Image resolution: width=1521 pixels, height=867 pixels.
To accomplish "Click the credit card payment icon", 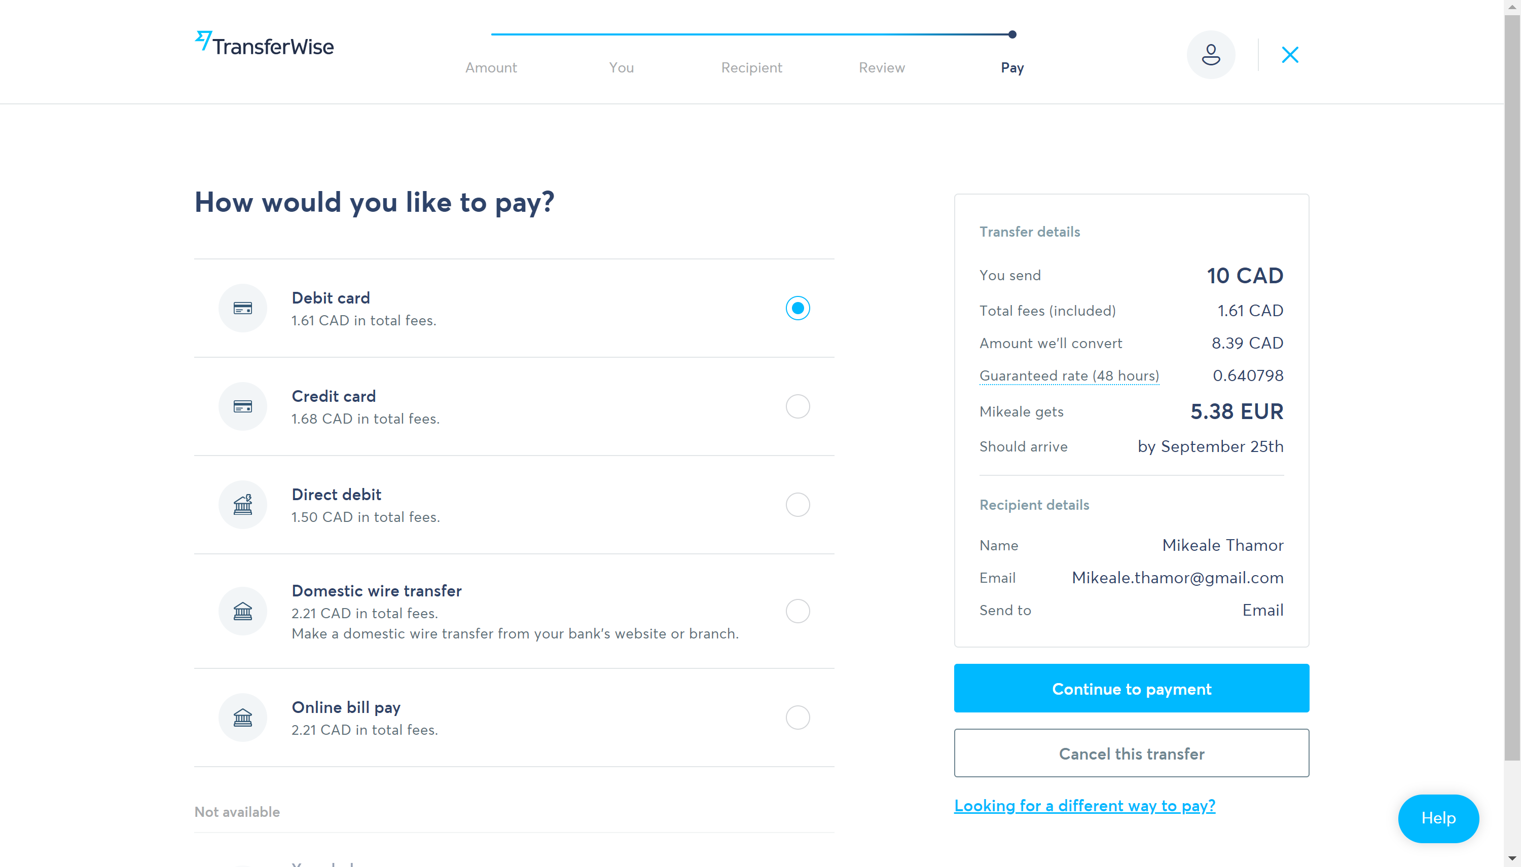I will [x=242, y=406].
